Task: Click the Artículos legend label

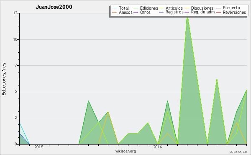Action: coord(174,8)
